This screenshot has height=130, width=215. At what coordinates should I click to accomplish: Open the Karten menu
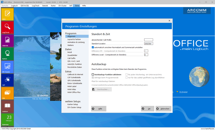pos(53,6)
